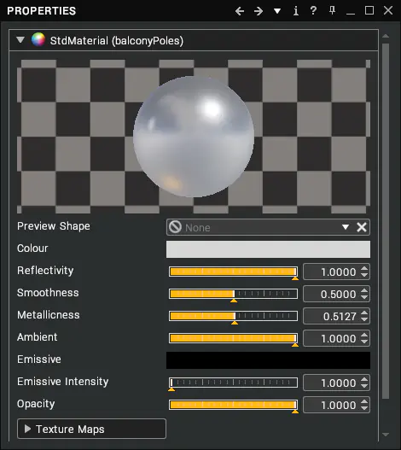Click the back arrow in Properties header

click(240, 11)
